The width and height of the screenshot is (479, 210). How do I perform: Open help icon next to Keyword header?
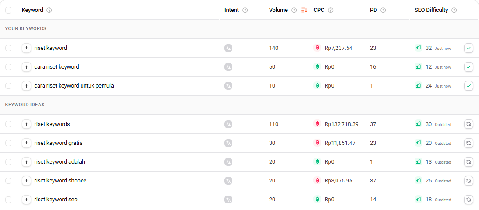point(49,10)
